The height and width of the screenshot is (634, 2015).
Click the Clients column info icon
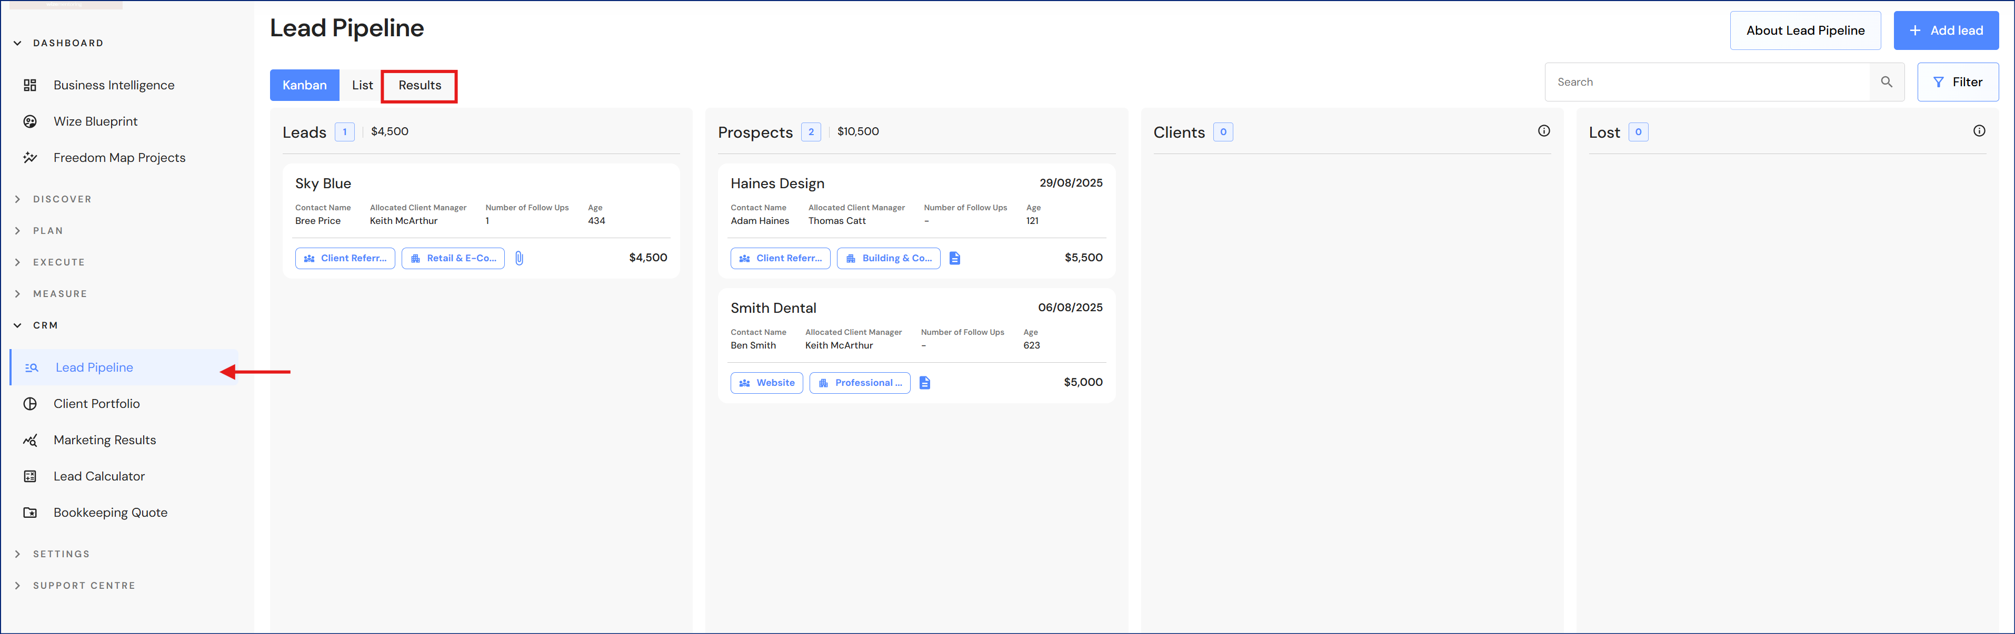[1543, 131]
